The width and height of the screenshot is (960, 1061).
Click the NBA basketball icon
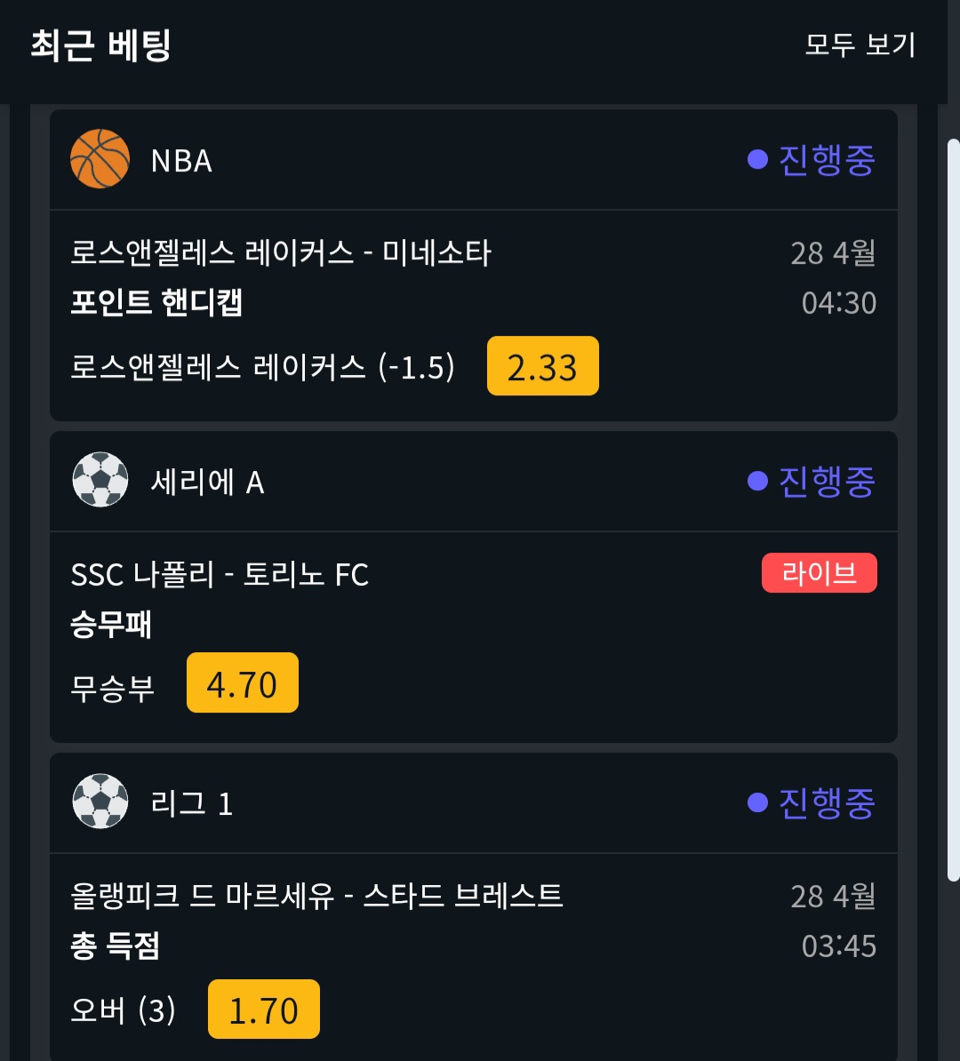coord(100,159)
